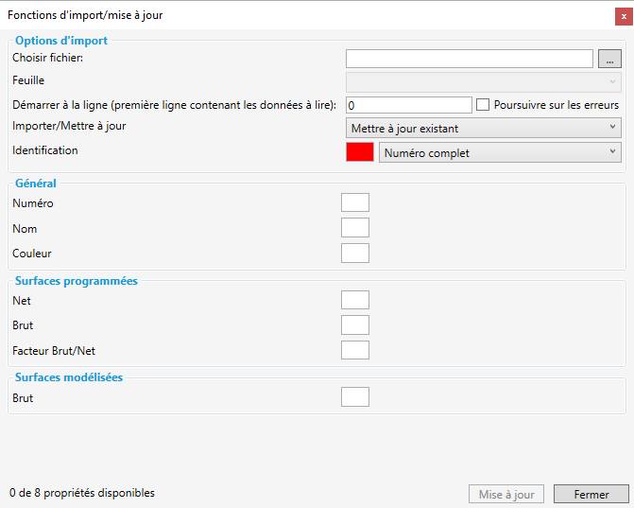Click the Surfaces programmées group header
Image resolution: width=634 pixels, height=508 pixels.
pos(77,281)
